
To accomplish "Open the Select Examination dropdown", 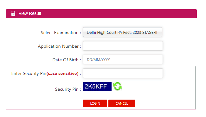I will pyautogui.click(x=123, y=32).
